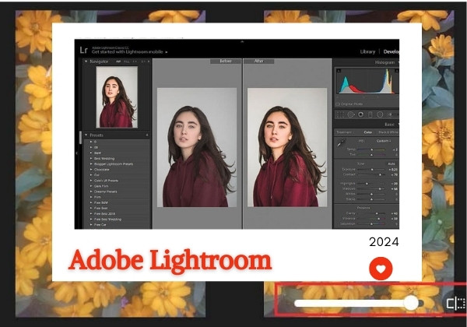The image size is (467, 327).
Task: Collapse the Navigator panel triangle
Action: coord(86,62)
